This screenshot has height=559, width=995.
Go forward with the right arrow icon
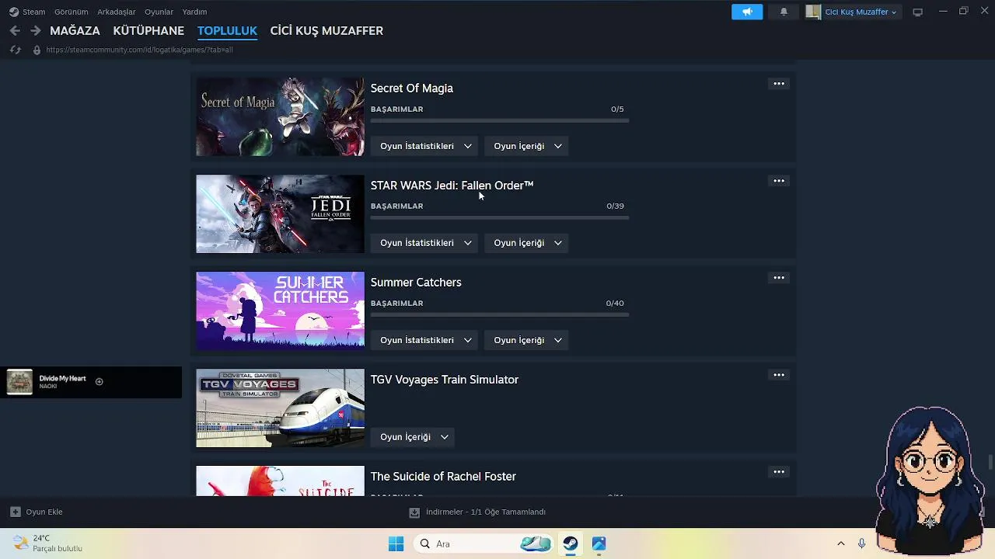pos(35,30)
